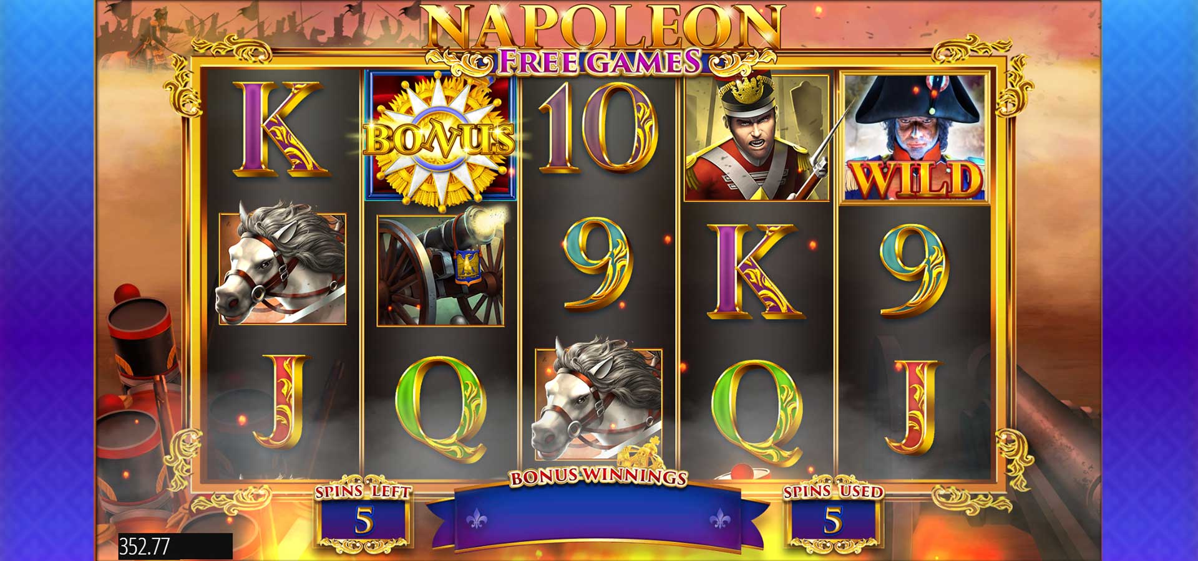Select the 9 symbol on reel five
1198x561 pixels.
[x=914, y=271]
